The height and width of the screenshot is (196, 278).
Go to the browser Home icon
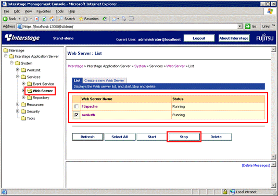point(52,19)
